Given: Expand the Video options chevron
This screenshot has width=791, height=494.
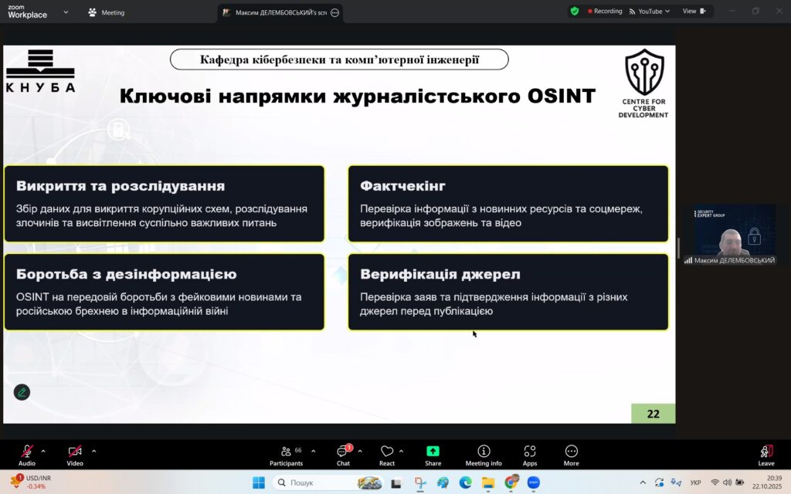Looking at the screenshot, I should 94,451.
